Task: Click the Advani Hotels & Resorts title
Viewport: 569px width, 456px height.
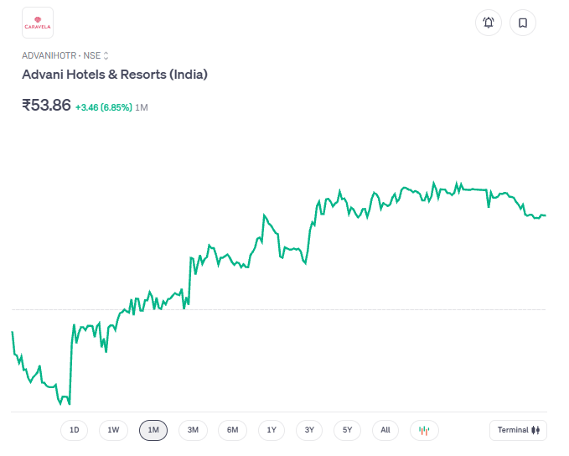Action: pos(115,75)
